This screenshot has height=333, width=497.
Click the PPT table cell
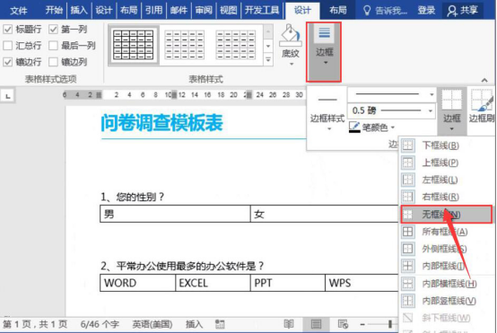pos(288,283)
